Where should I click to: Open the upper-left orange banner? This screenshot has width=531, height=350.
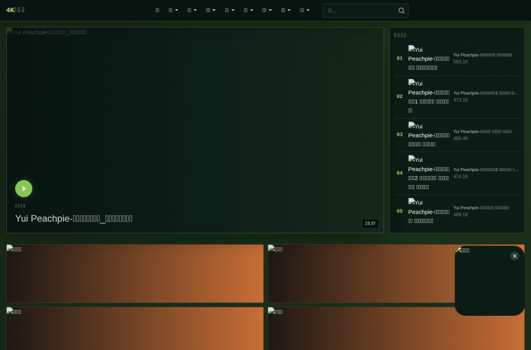pos(135,273)
